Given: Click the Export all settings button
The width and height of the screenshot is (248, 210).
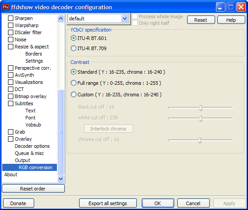Looking at the screenshot, I should (108, 203).
